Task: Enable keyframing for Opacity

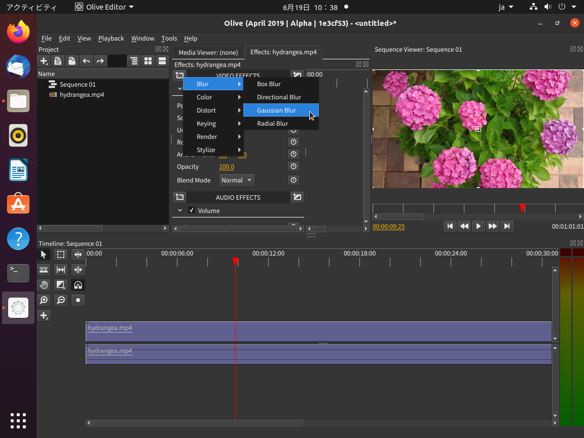Action: [x=293, y=167]
